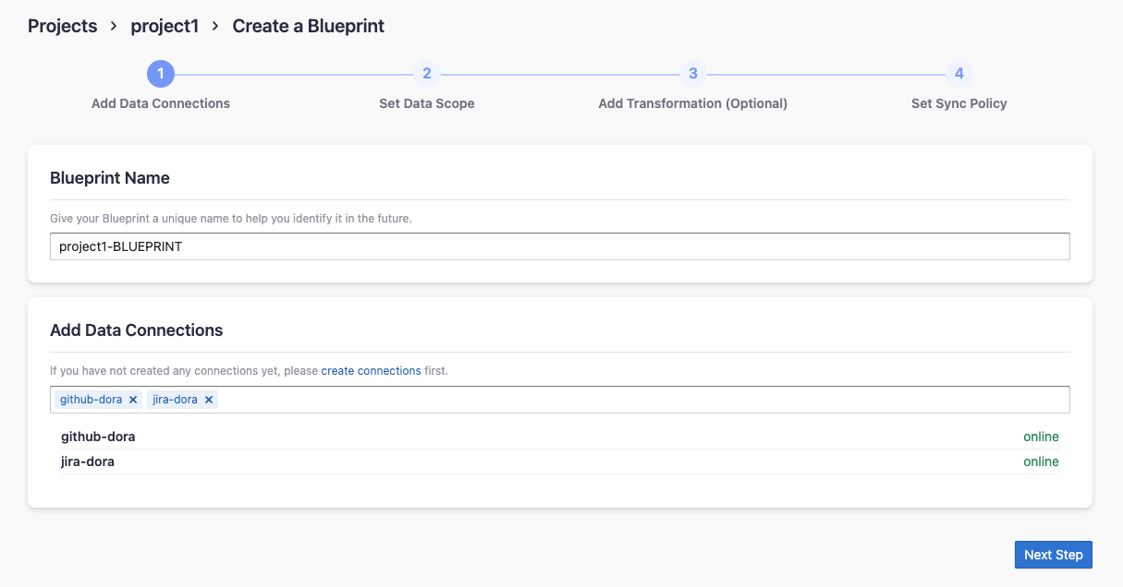The image size is (1123, 587).
Task: Open the create connections link
Action: coord(371,371)
